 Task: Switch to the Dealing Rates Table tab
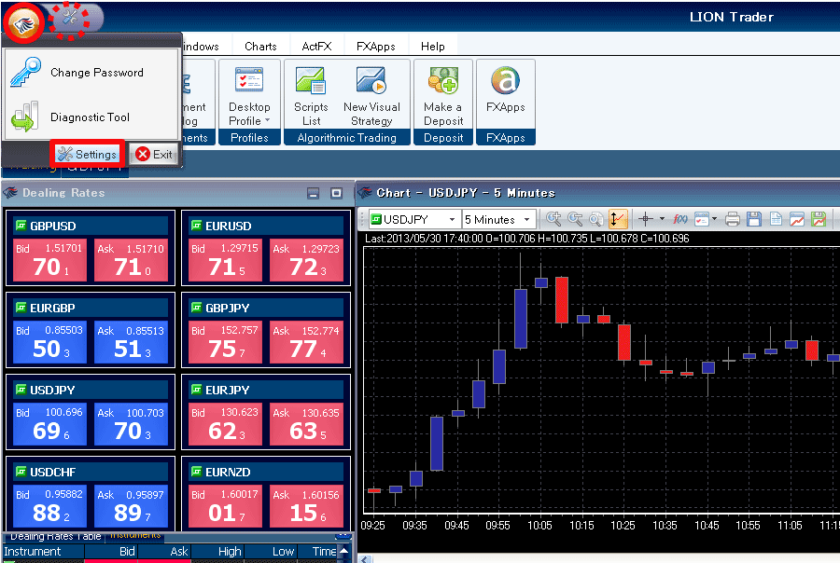56,536
